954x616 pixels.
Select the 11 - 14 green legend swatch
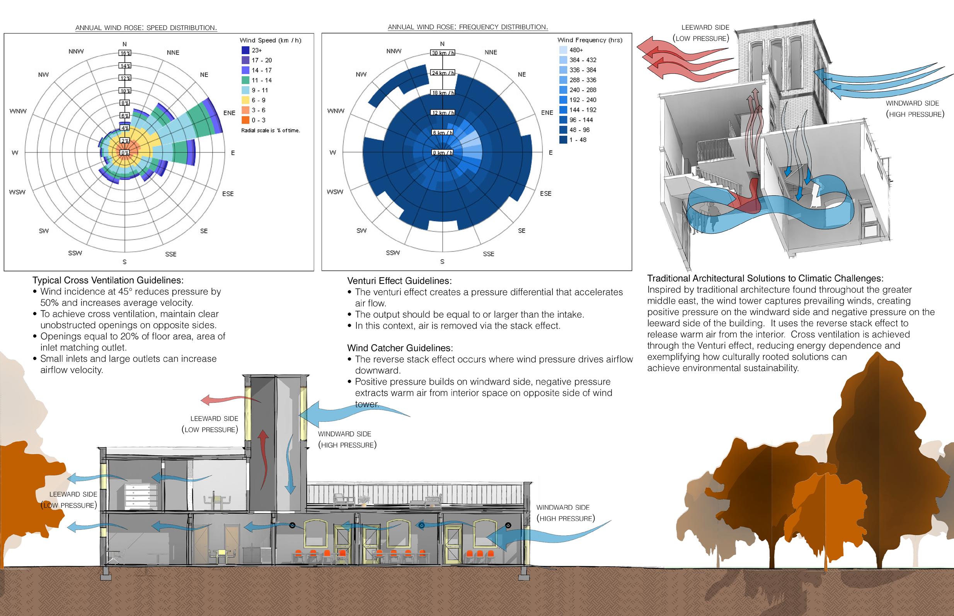(245, 80)
